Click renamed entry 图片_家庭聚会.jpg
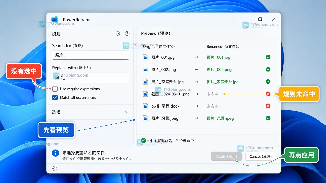Image resolution: width=326 pixels, height=183 pixels. point(223,82)
